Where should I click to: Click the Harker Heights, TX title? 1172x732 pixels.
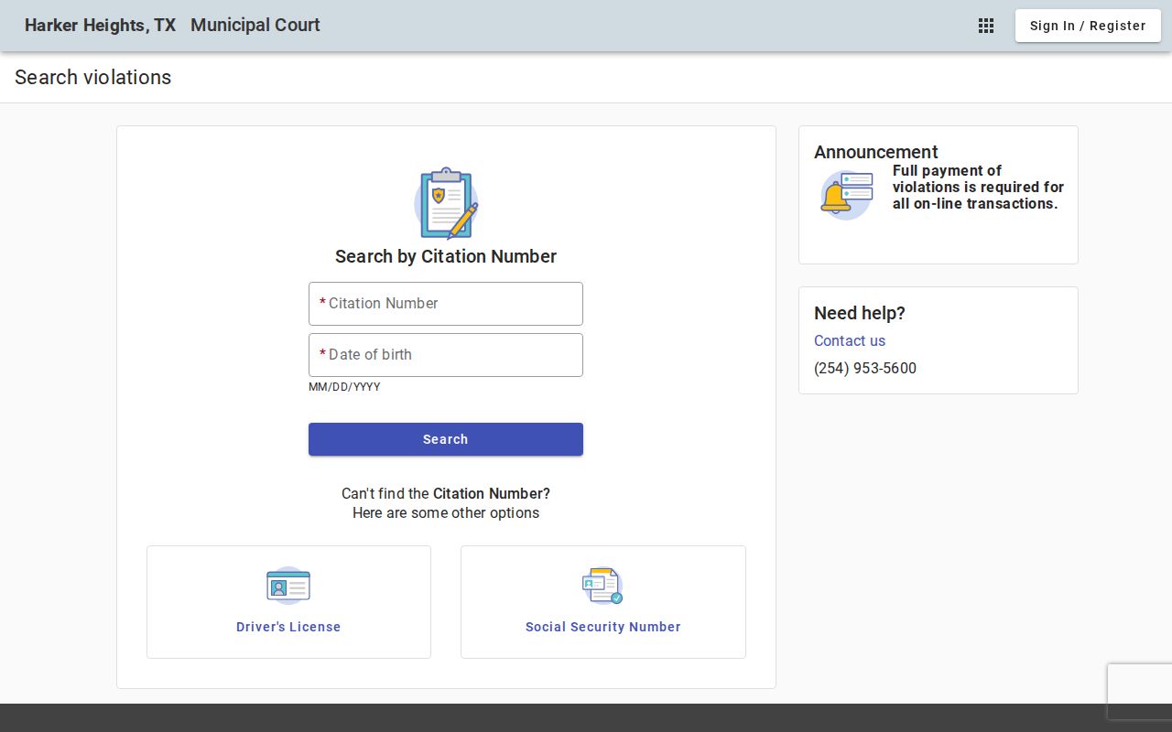click(100, 26)
